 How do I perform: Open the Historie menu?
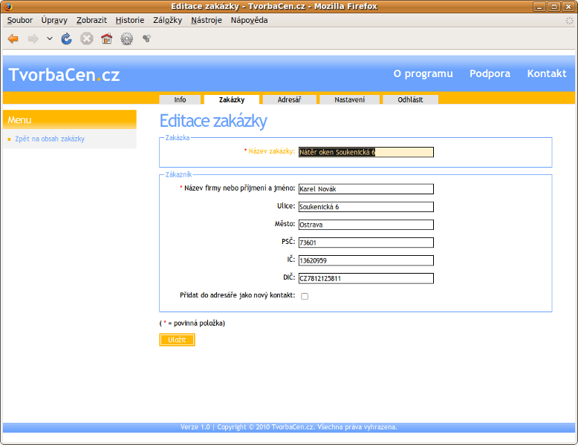tap(130, 20)
